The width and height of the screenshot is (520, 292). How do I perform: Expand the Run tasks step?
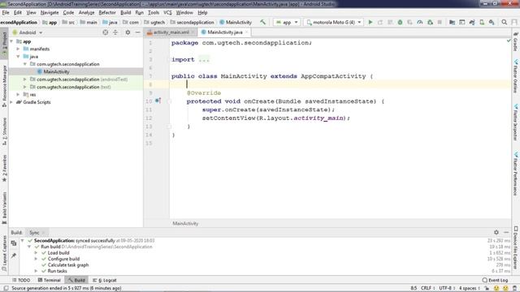[x=36, y=271]
